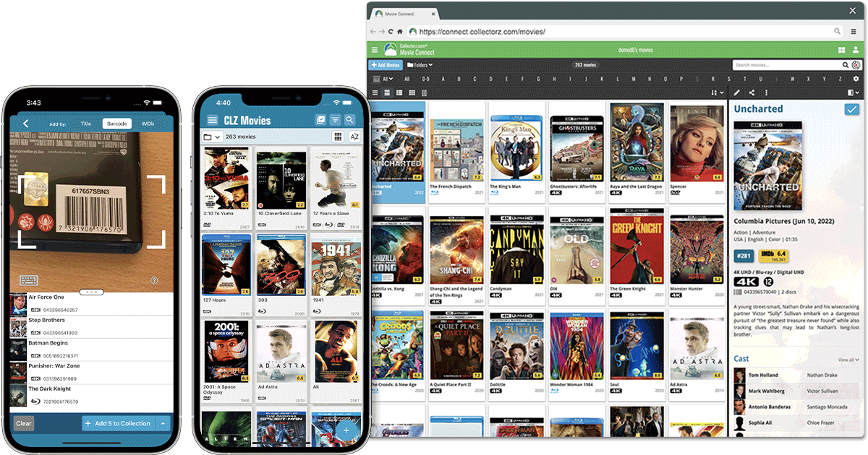
Task: Expand arrow next to Add 5 to Collection
Action: pos(163,424)
